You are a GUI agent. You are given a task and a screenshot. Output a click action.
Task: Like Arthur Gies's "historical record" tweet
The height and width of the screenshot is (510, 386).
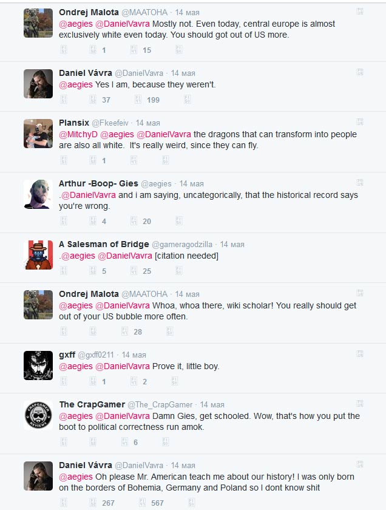click(x=138, y=222)
